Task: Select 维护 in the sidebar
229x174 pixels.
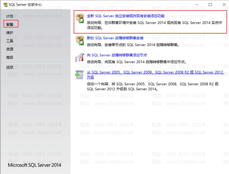Action: coord(10,33)
